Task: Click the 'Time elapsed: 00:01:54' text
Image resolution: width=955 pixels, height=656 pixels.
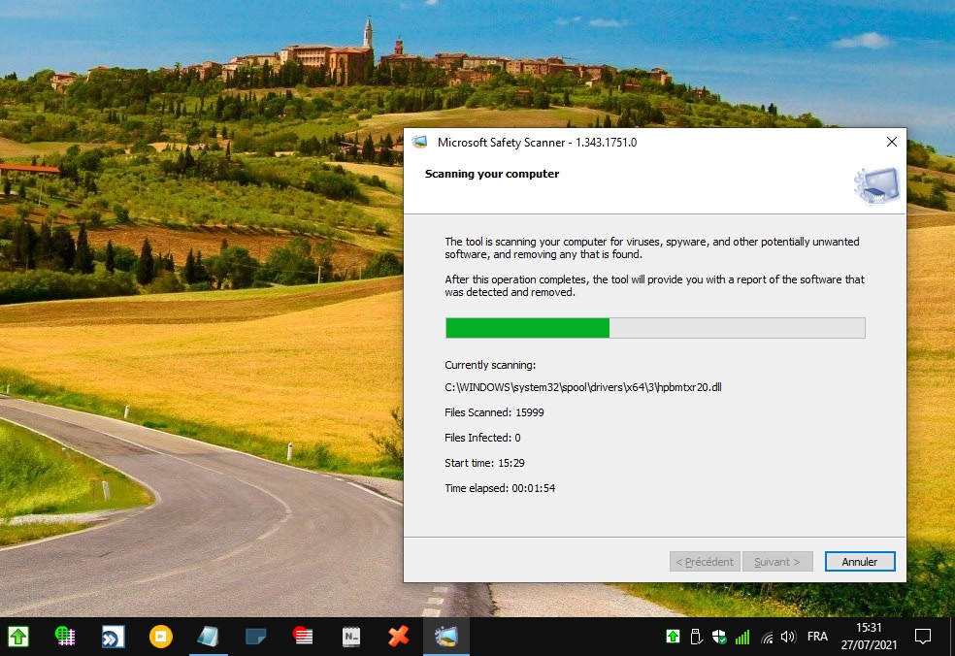Action: point(500,488)
